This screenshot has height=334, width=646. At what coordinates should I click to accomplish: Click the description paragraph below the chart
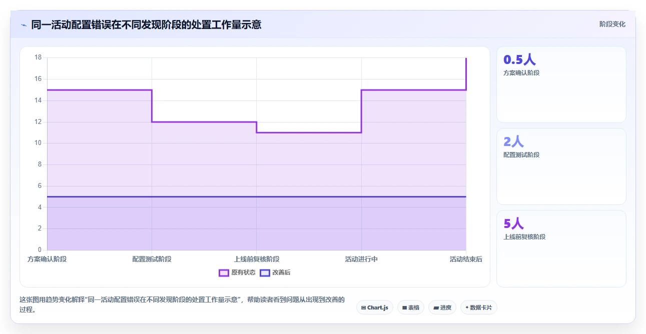[x=182, y=304]
